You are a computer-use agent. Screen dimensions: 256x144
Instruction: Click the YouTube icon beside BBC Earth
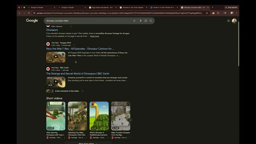click(48, 69)
